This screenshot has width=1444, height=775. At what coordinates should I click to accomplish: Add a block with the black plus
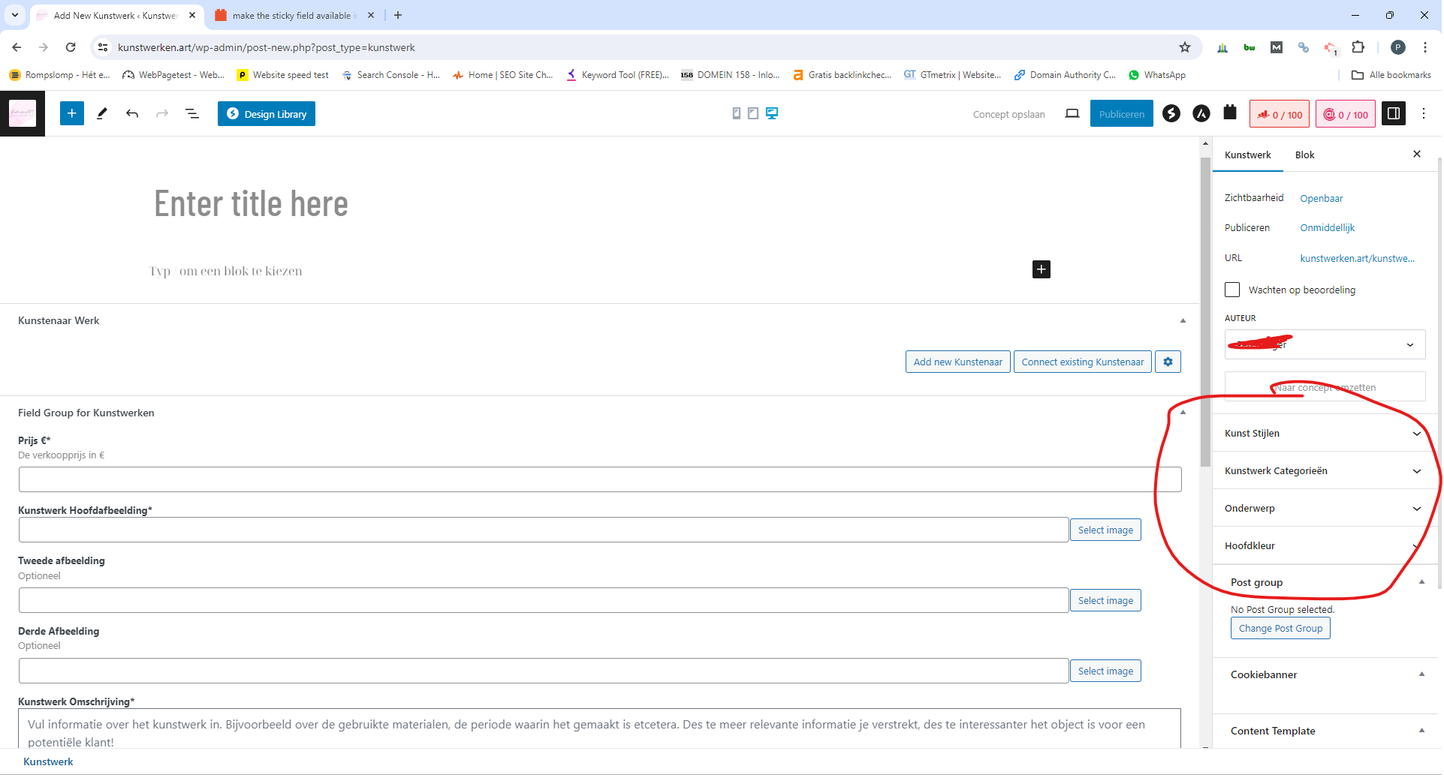click(x=1042, y=269)
